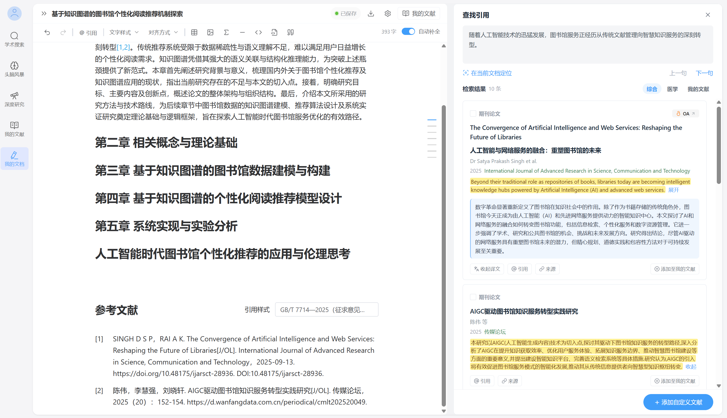Image resolution: width=727 pixels, height=418 pixels.
Task: Collapse the AIGC abstract with 收起
Action: [x=691, y=367]
